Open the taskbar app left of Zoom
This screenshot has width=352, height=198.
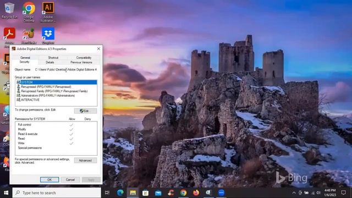[x=208, y=193]
